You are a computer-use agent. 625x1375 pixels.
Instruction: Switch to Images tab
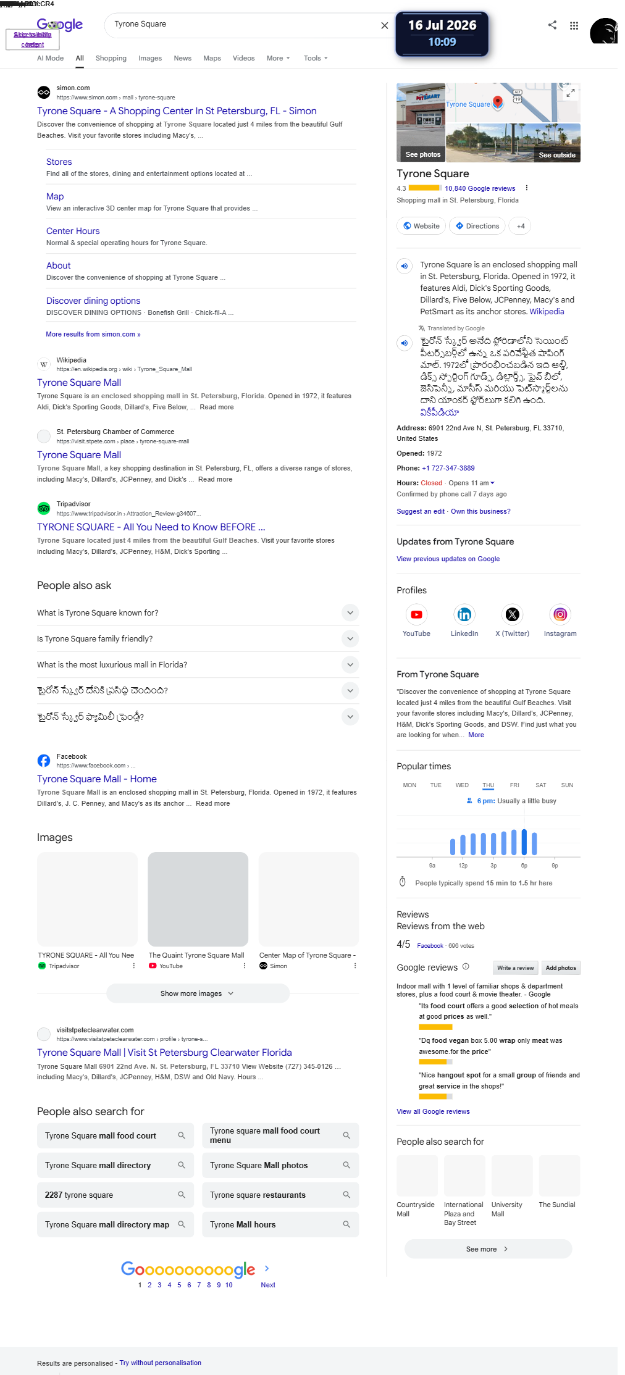click(x=150, y=58)
